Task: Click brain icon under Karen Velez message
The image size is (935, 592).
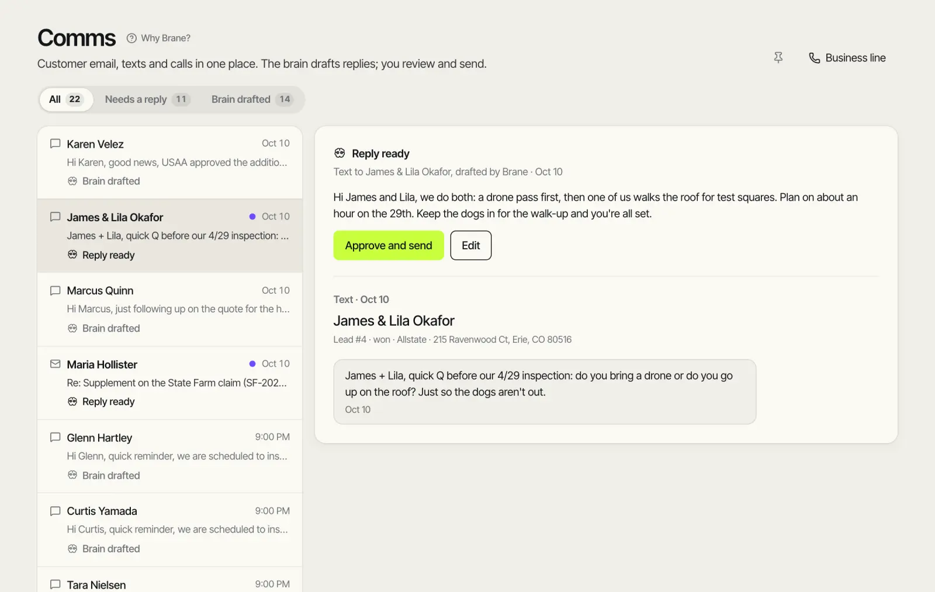Action: (72, 181)
